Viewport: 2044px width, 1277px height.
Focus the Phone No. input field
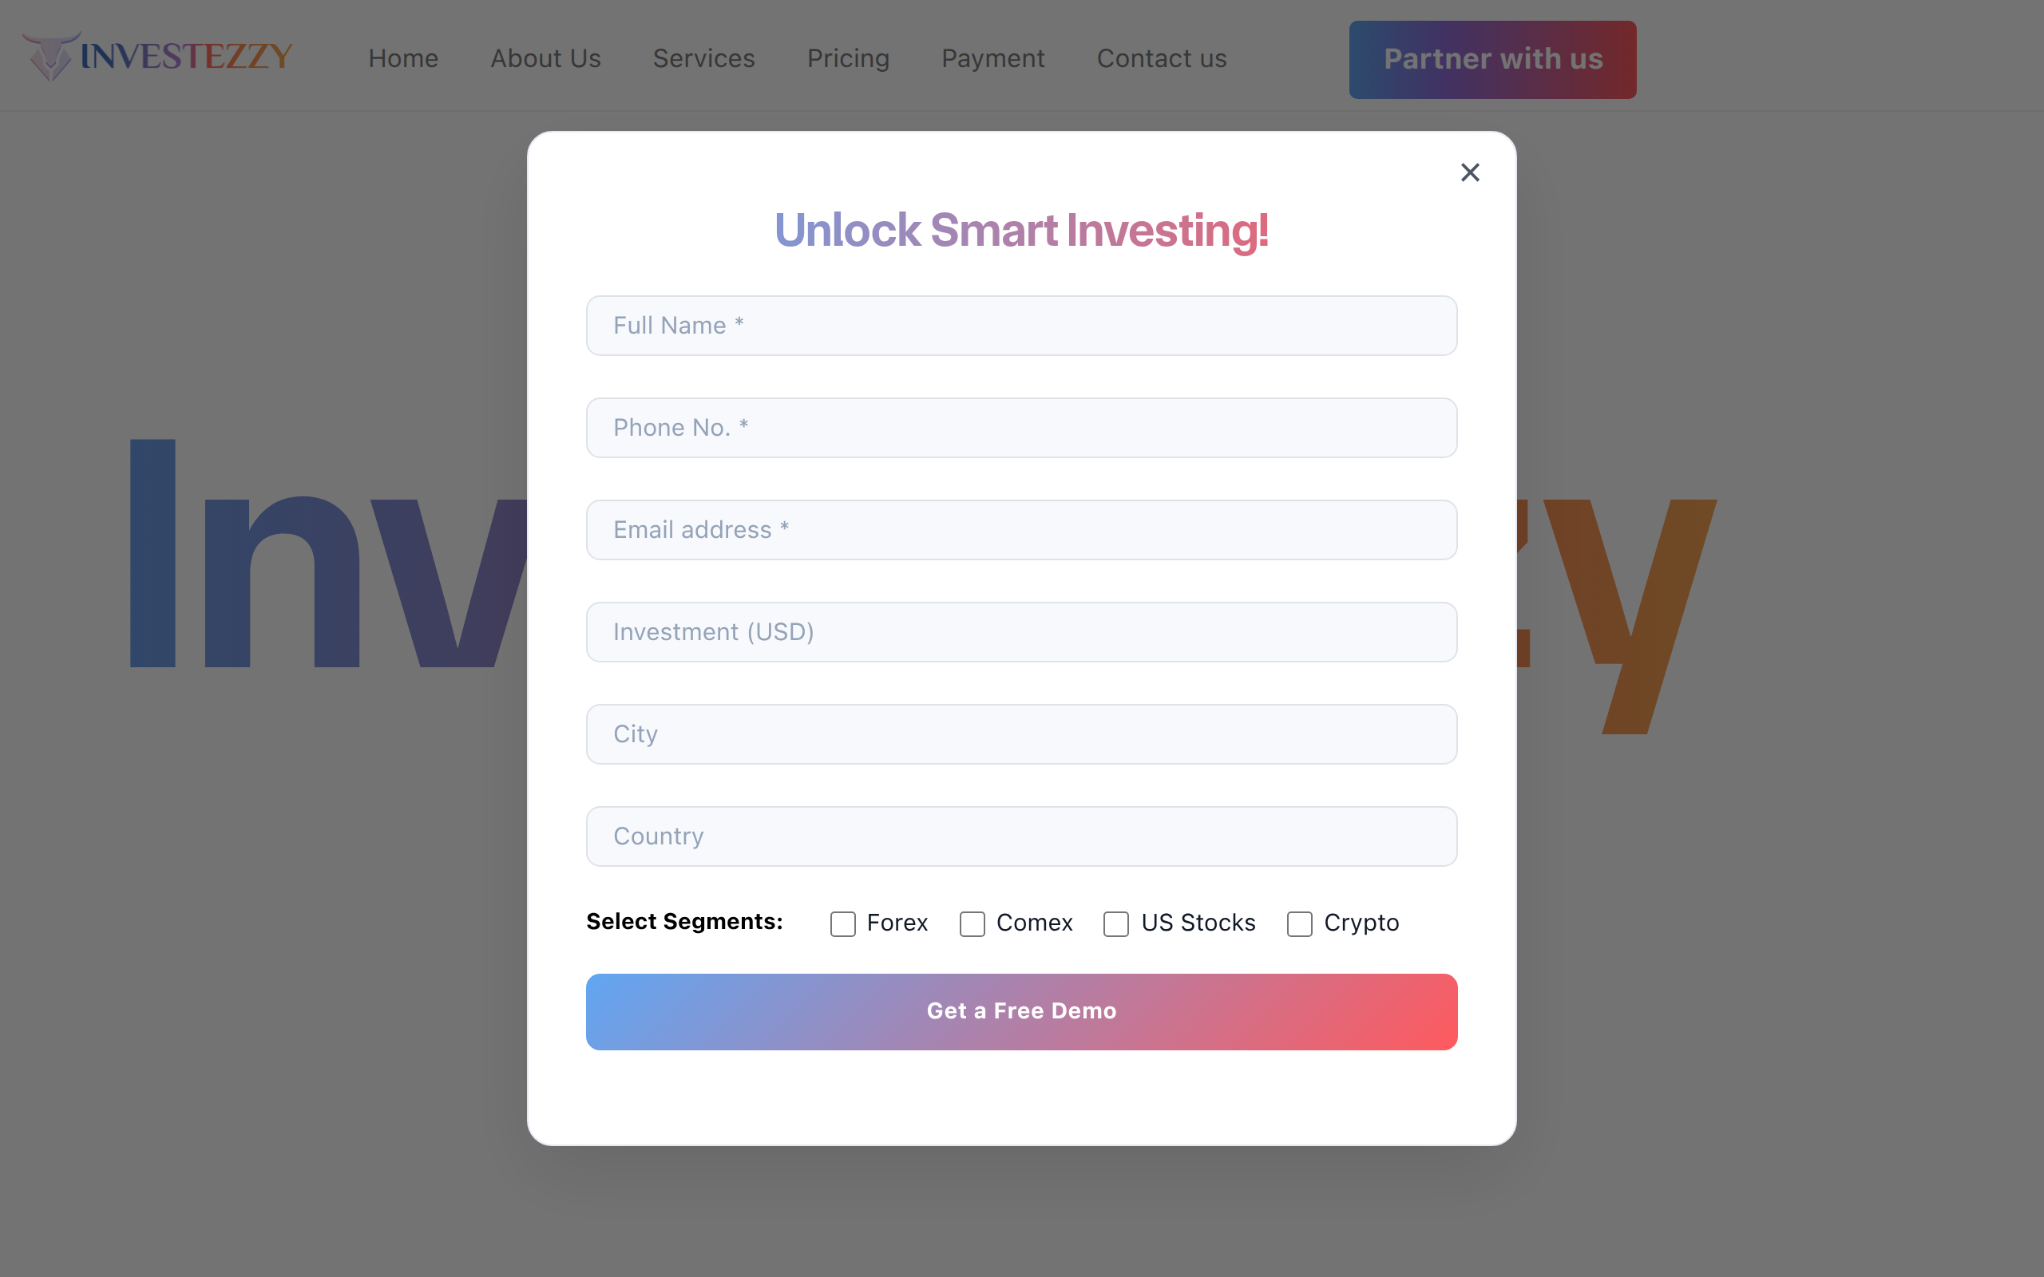click(x=1020, y=427)
